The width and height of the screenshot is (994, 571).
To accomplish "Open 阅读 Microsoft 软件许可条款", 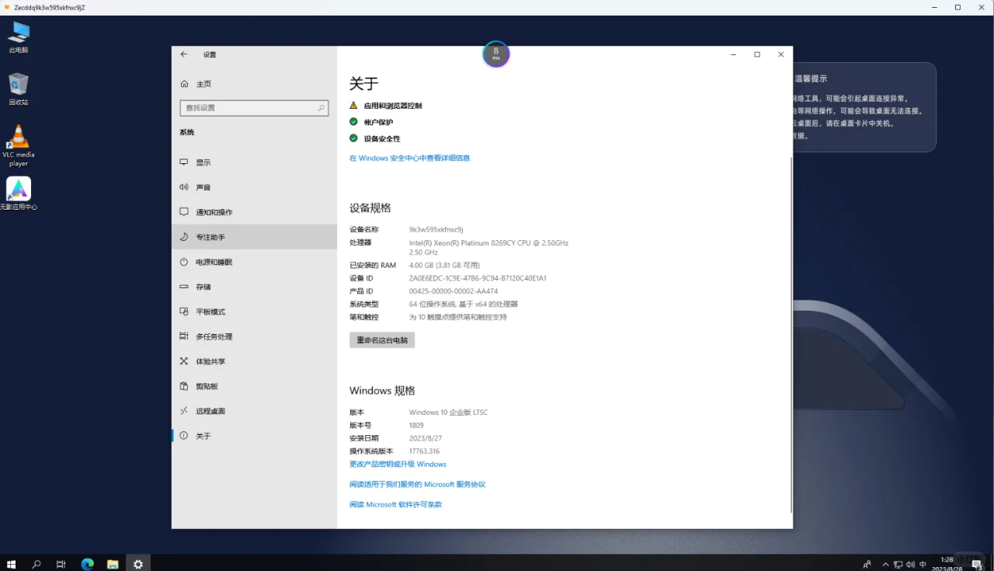I will pyautogui.click(x=396, y=503).
